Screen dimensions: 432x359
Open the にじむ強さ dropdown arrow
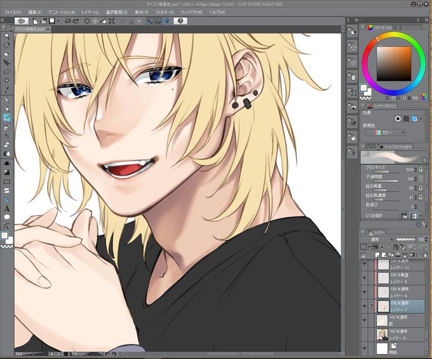click(x=422, y=216)
